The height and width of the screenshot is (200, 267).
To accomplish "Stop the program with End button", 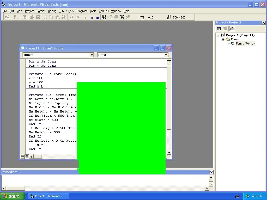I will click(98, 17).
